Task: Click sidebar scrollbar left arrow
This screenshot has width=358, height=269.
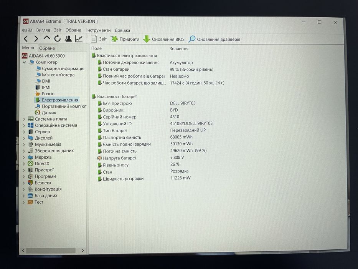Action: (23, 251)
